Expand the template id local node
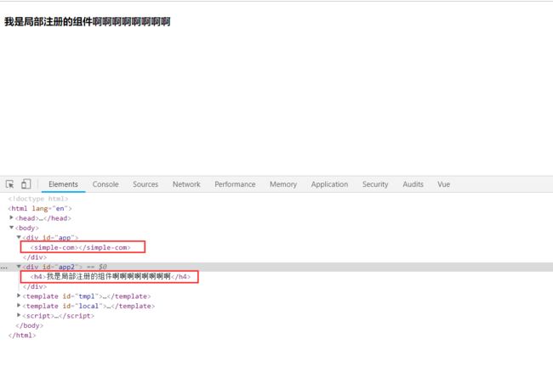The height and width of the screenshot is (378, 553). pyautogui.click(x=19, y=306)
